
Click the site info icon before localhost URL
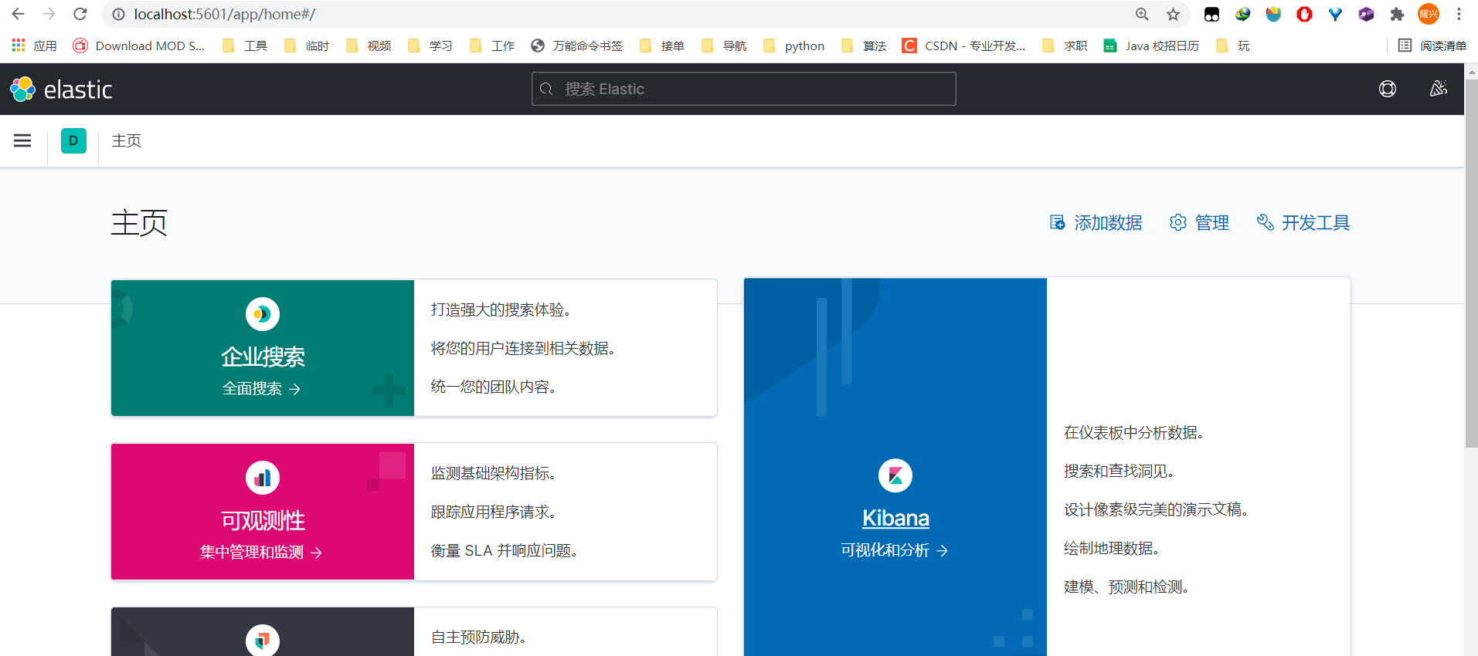118,14
